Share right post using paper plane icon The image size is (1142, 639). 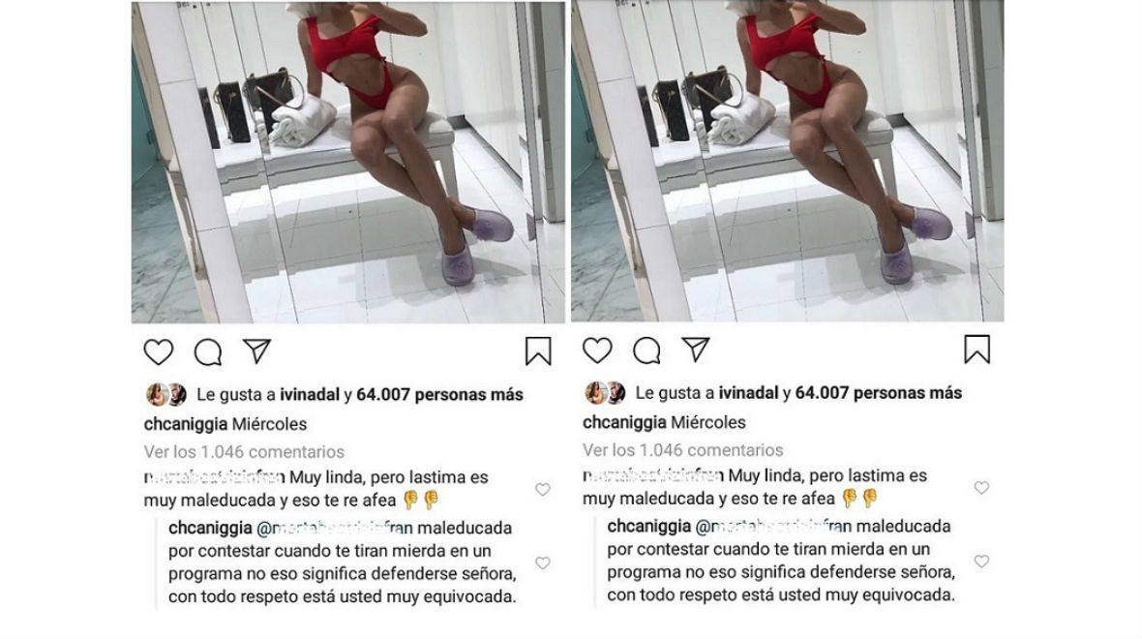[x=696, y=349]
